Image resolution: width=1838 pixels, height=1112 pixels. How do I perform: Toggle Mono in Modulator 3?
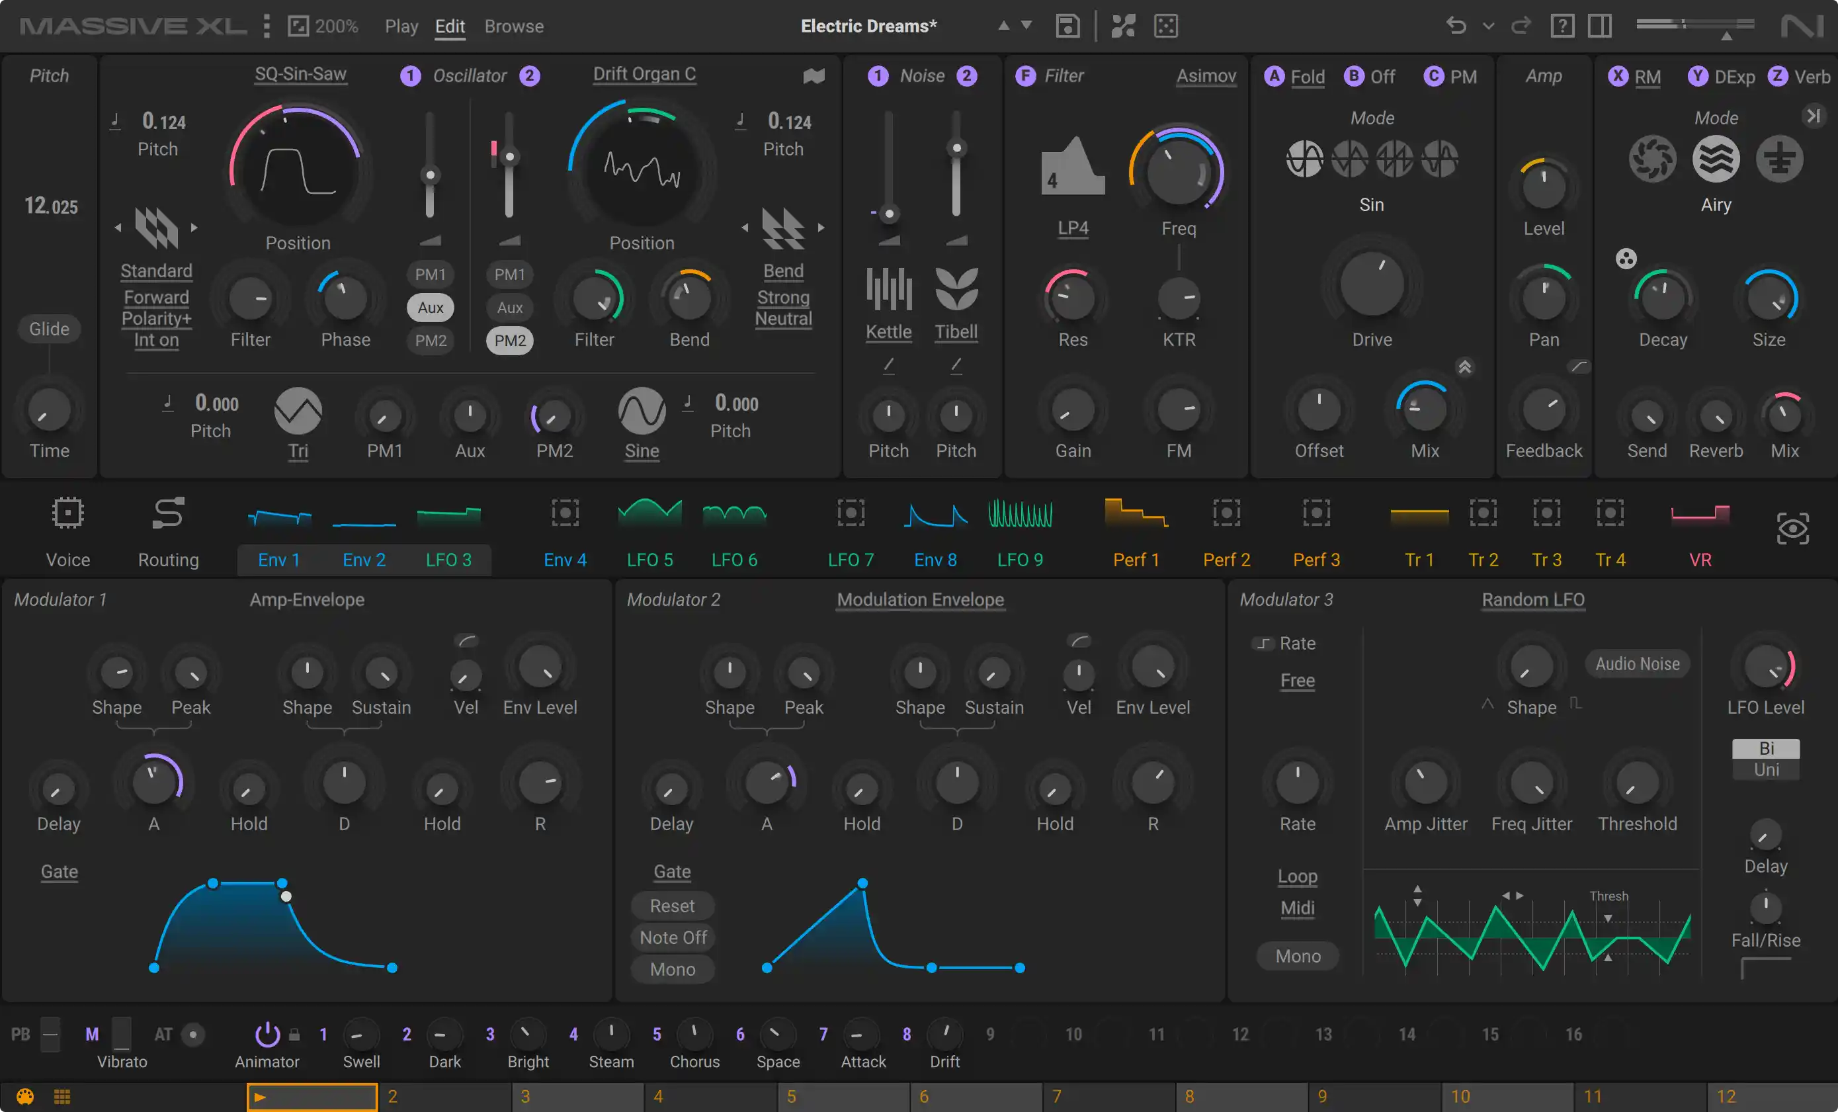(x=1298, y=956)
